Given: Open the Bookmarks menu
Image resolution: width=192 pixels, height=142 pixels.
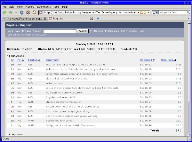Looking at the screenshot, I should click(x=44, y=7).
